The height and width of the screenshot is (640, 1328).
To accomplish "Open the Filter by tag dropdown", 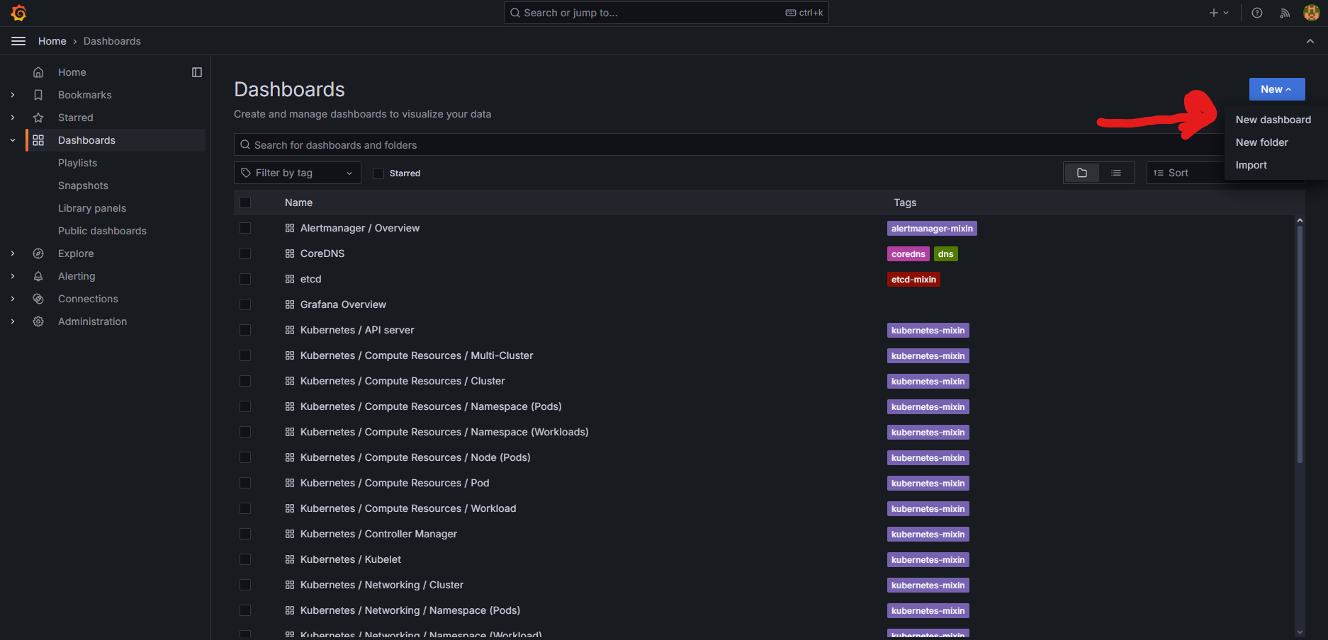I will tap(297, 172).
